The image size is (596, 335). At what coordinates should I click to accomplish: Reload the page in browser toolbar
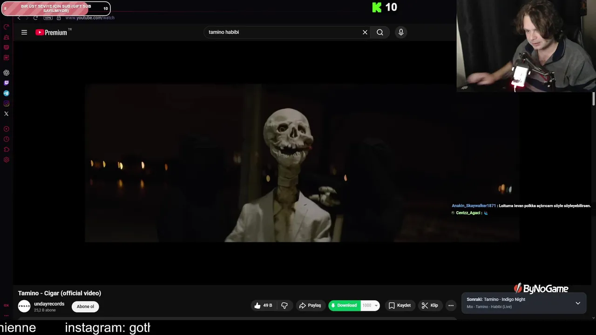pyautogui.click(x=35, y=18)
